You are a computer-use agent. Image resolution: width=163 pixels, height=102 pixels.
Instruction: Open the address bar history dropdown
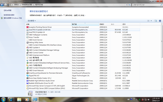[x=127, y=5]
